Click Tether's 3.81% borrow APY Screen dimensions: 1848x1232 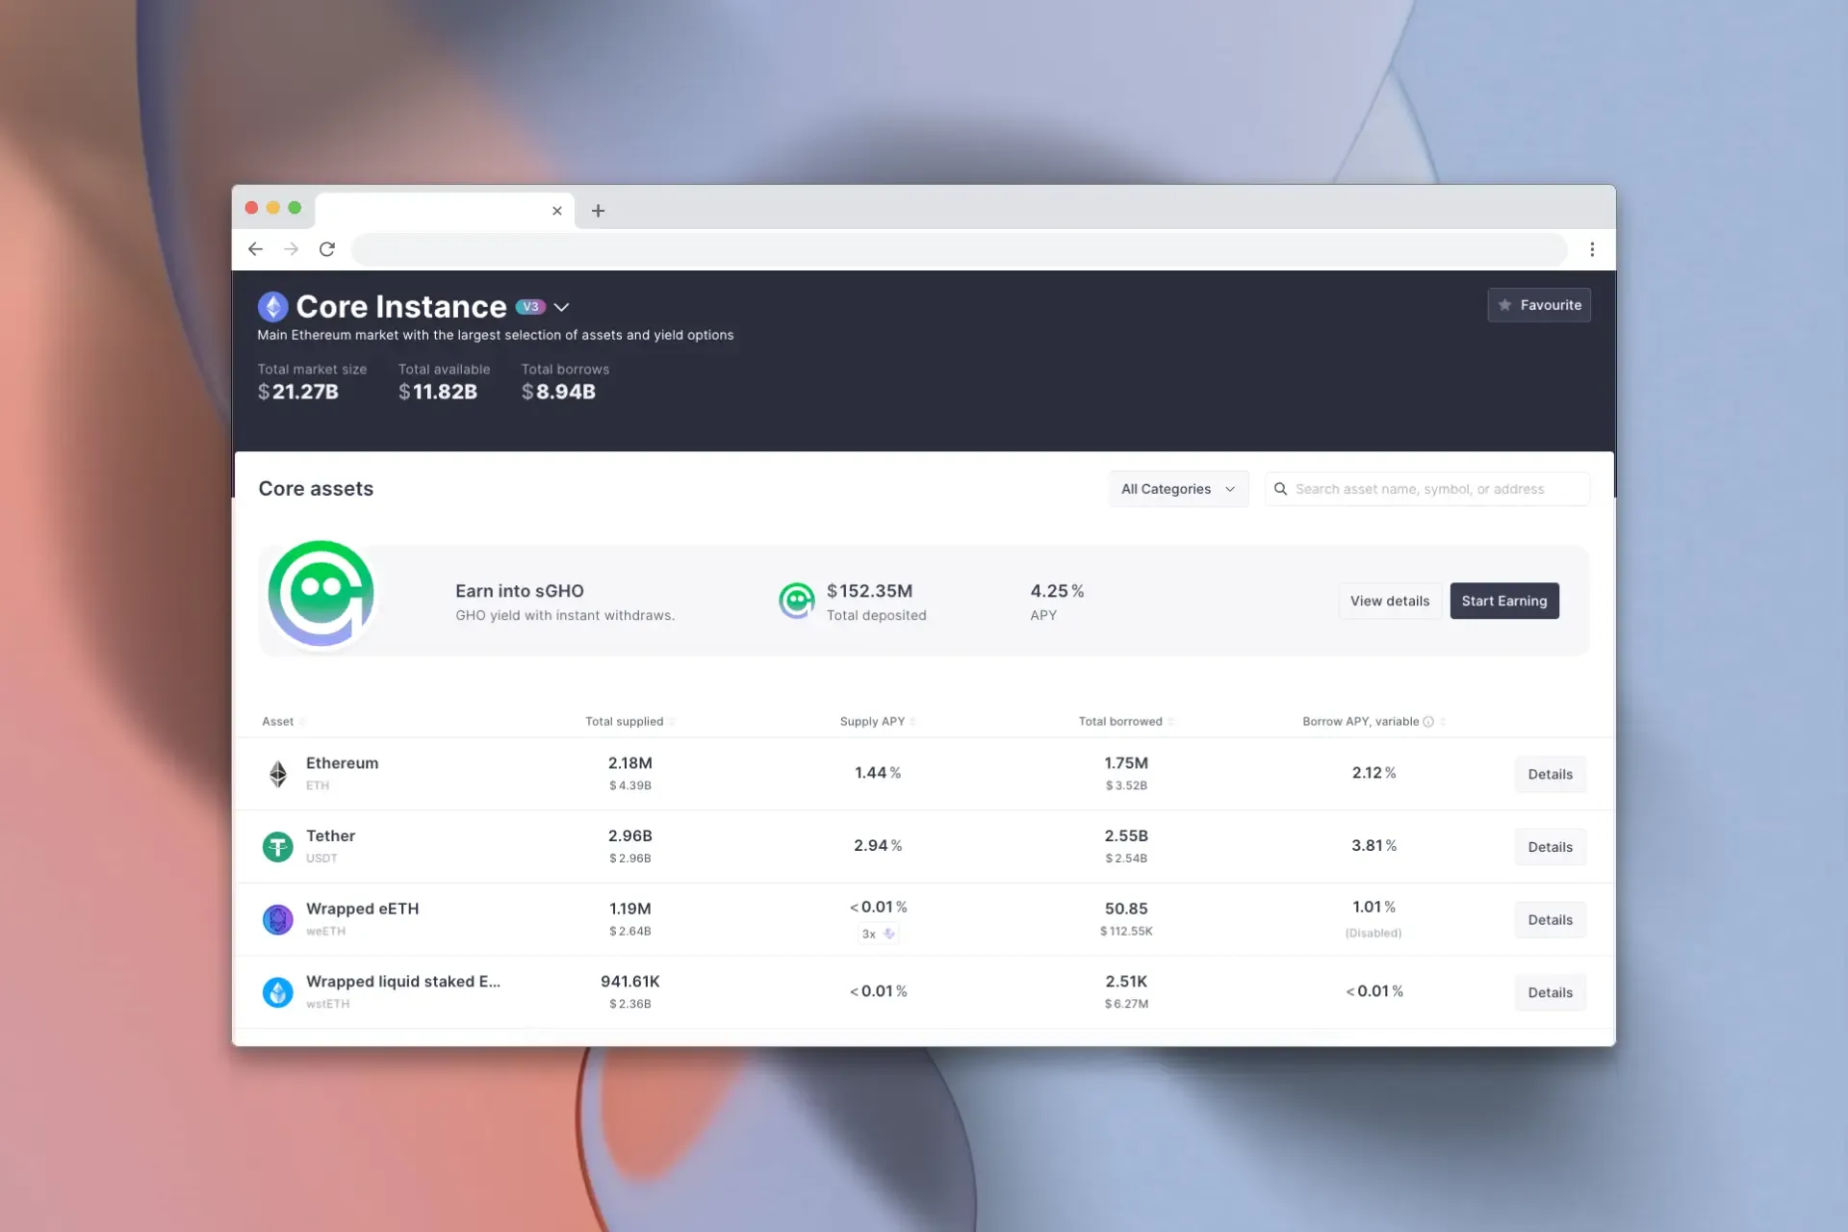1373,845
